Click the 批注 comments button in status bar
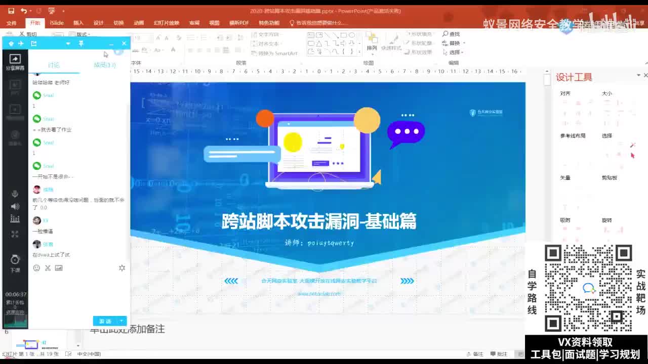 (x=499, y=354)
